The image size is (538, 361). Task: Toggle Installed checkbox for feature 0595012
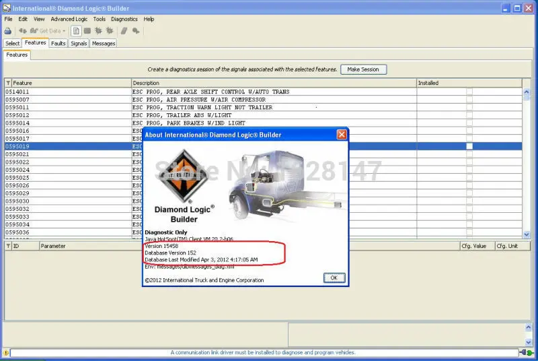[469, 115]
